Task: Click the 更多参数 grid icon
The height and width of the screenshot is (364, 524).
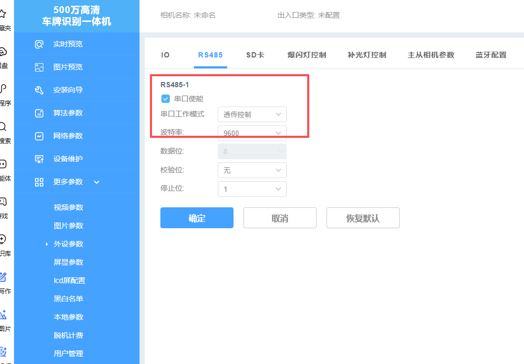Action: [39, 182]
